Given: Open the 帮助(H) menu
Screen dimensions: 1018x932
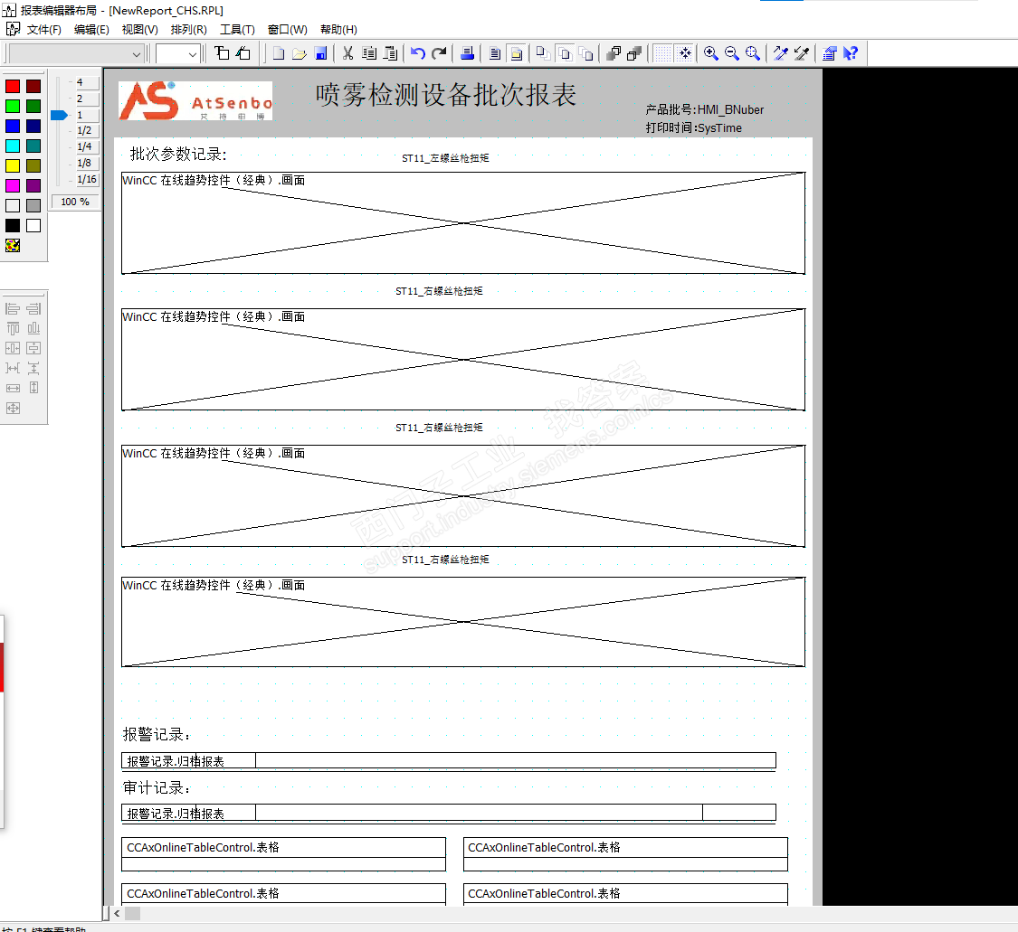Looking at the screenshot, I should 338,29.
